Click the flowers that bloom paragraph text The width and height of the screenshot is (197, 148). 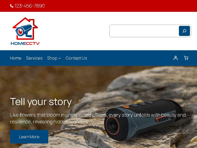pyautogui.click(x=98, y=118)
